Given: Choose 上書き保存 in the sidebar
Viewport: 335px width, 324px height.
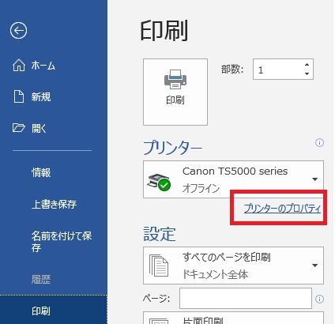Looking at the screenshot, I should pos(54,204).
